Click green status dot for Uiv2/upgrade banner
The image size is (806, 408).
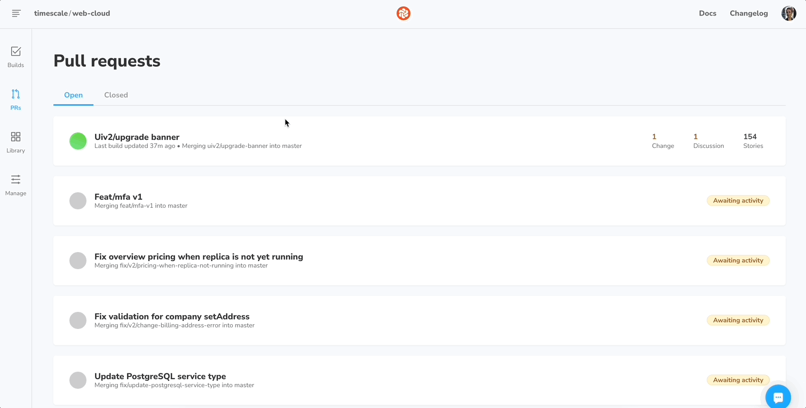[78, 141]
